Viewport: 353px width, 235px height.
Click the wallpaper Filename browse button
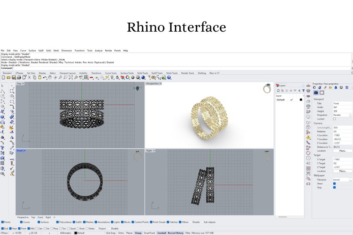(350, 180)
